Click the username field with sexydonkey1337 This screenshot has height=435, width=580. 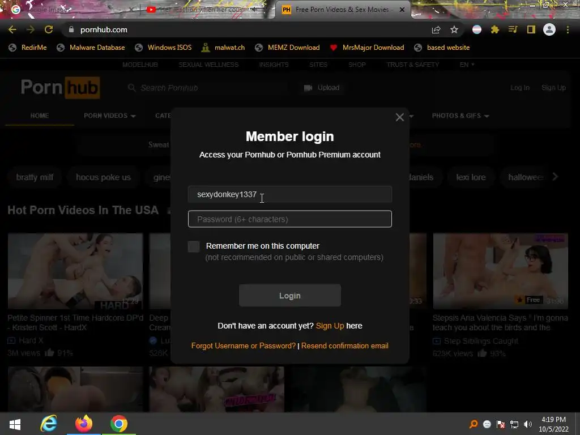point(289,194)
